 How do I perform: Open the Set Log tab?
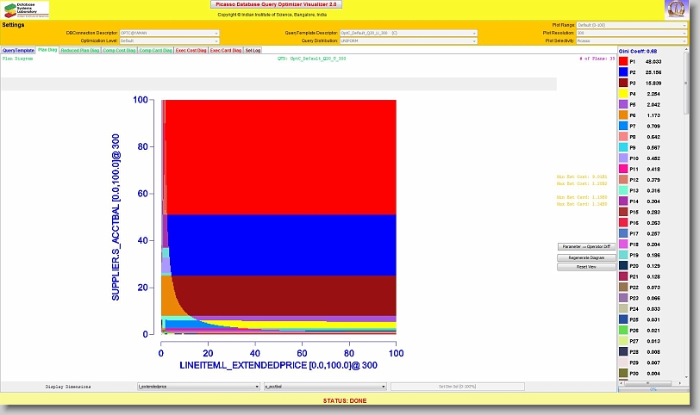click(x=253, y=51)
